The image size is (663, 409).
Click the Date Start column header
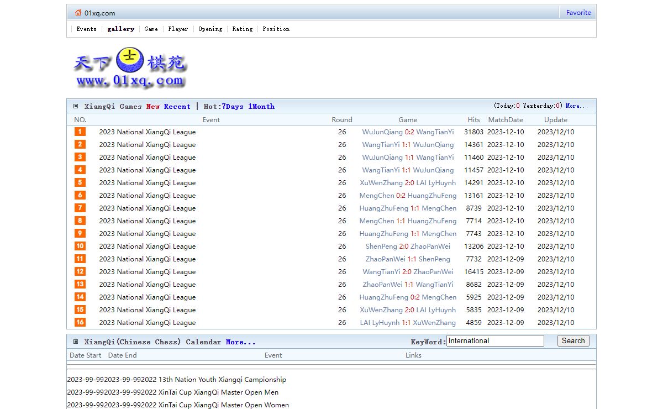click(x=86, y=355)
